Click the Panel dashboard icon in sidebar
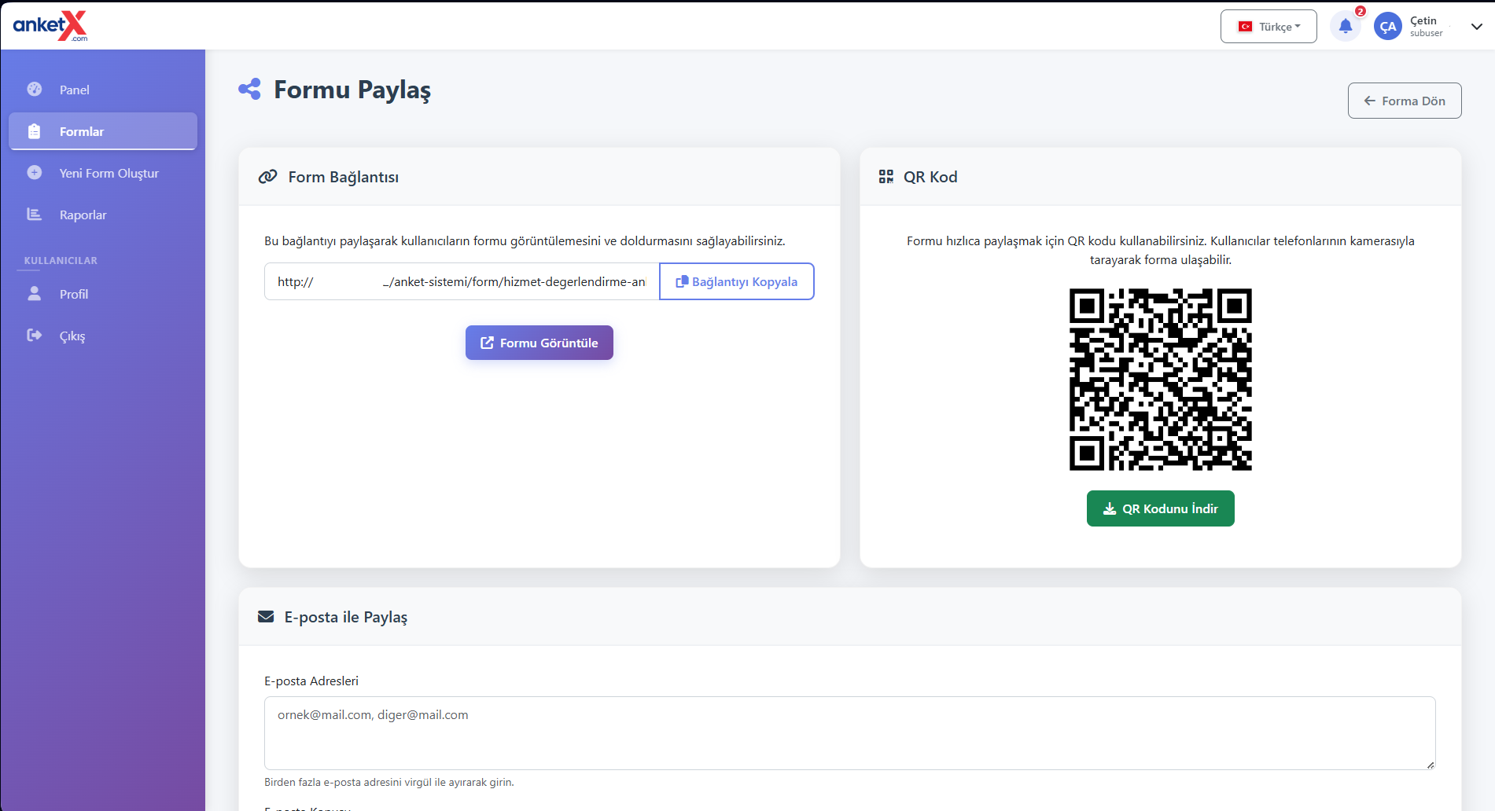The width and height of the screenshot is (1495, 811). (x=35, y=90)
